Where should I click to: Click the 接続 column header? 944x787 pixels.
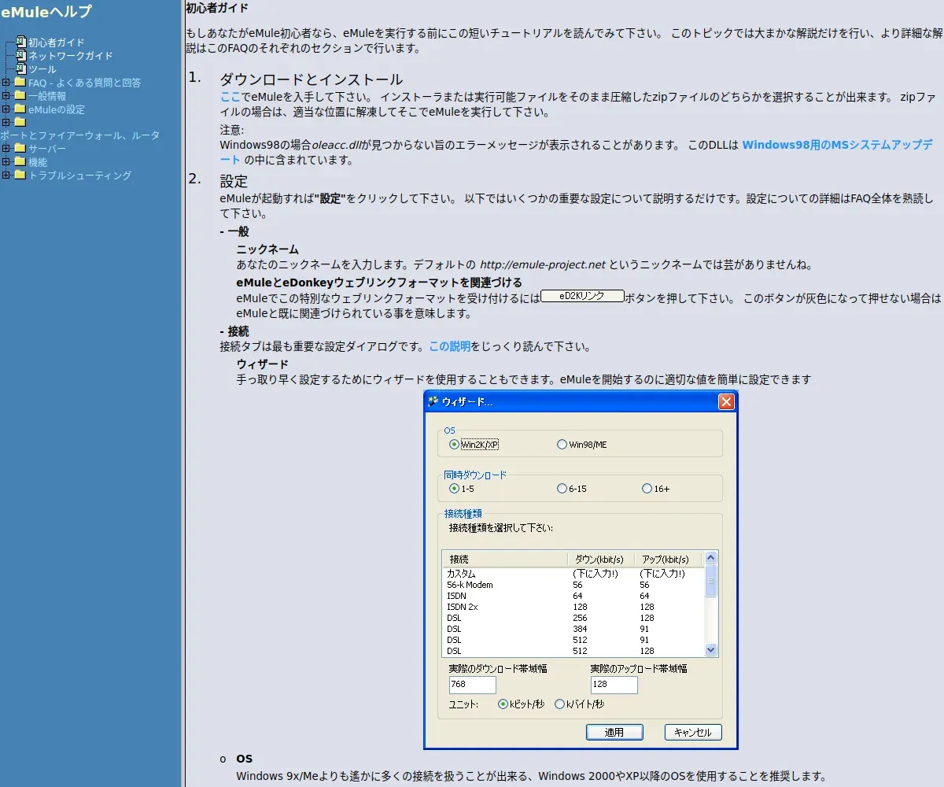click(x=504, y=559)
